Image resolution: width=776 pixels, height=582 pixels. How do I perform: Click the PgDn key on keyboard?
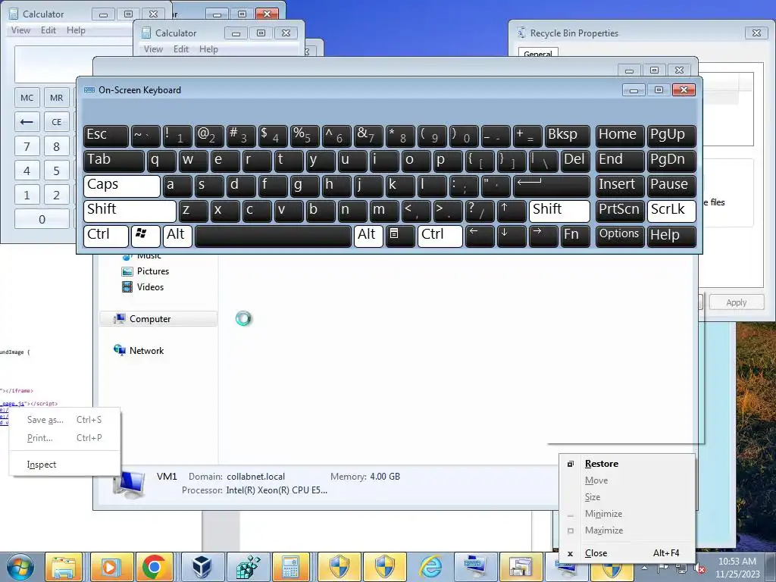tap(671, 161)
